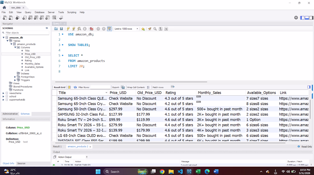Execute statement under cursor icon
Screen dimensions: 314x175
[x=74, y=29]
